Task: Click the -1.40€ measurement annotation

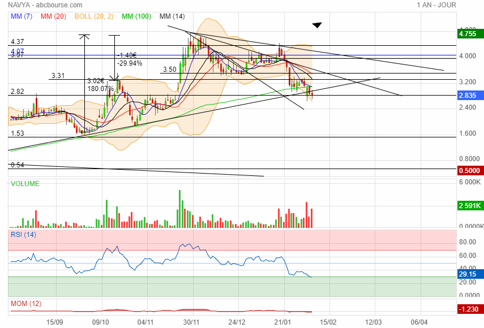Action: coord(127,55)
